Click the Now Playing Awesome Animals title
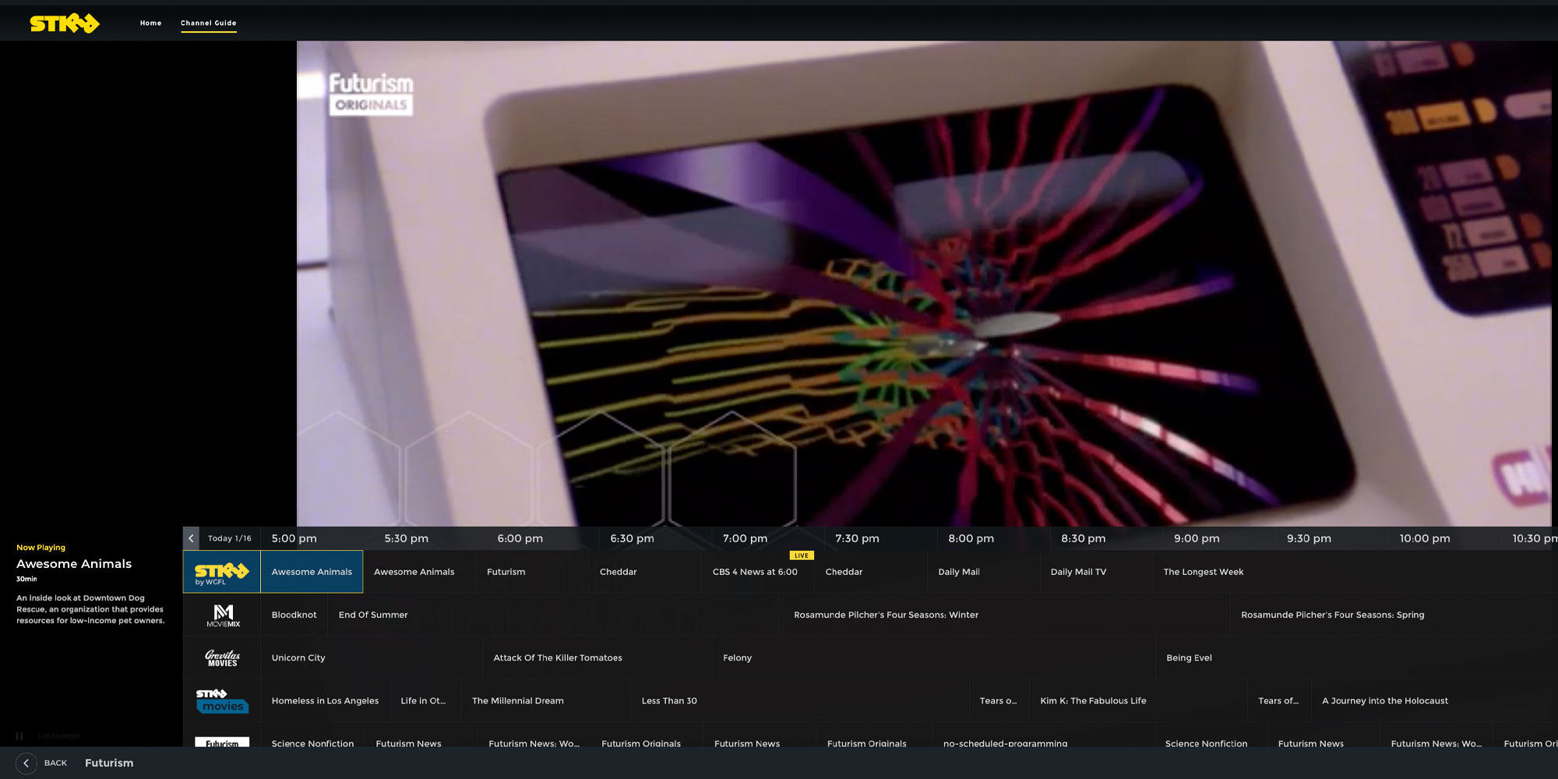The image size is (1558, 779). pos(74,564)
